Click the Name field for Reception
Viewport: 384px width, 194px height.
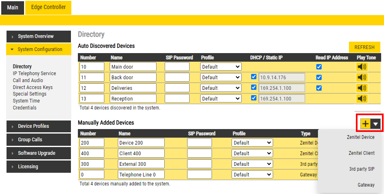point(133,98)
